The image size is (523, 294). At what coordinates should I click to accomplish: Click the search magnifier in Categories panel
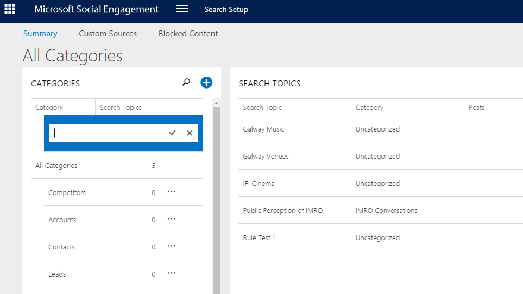(186, 82)
